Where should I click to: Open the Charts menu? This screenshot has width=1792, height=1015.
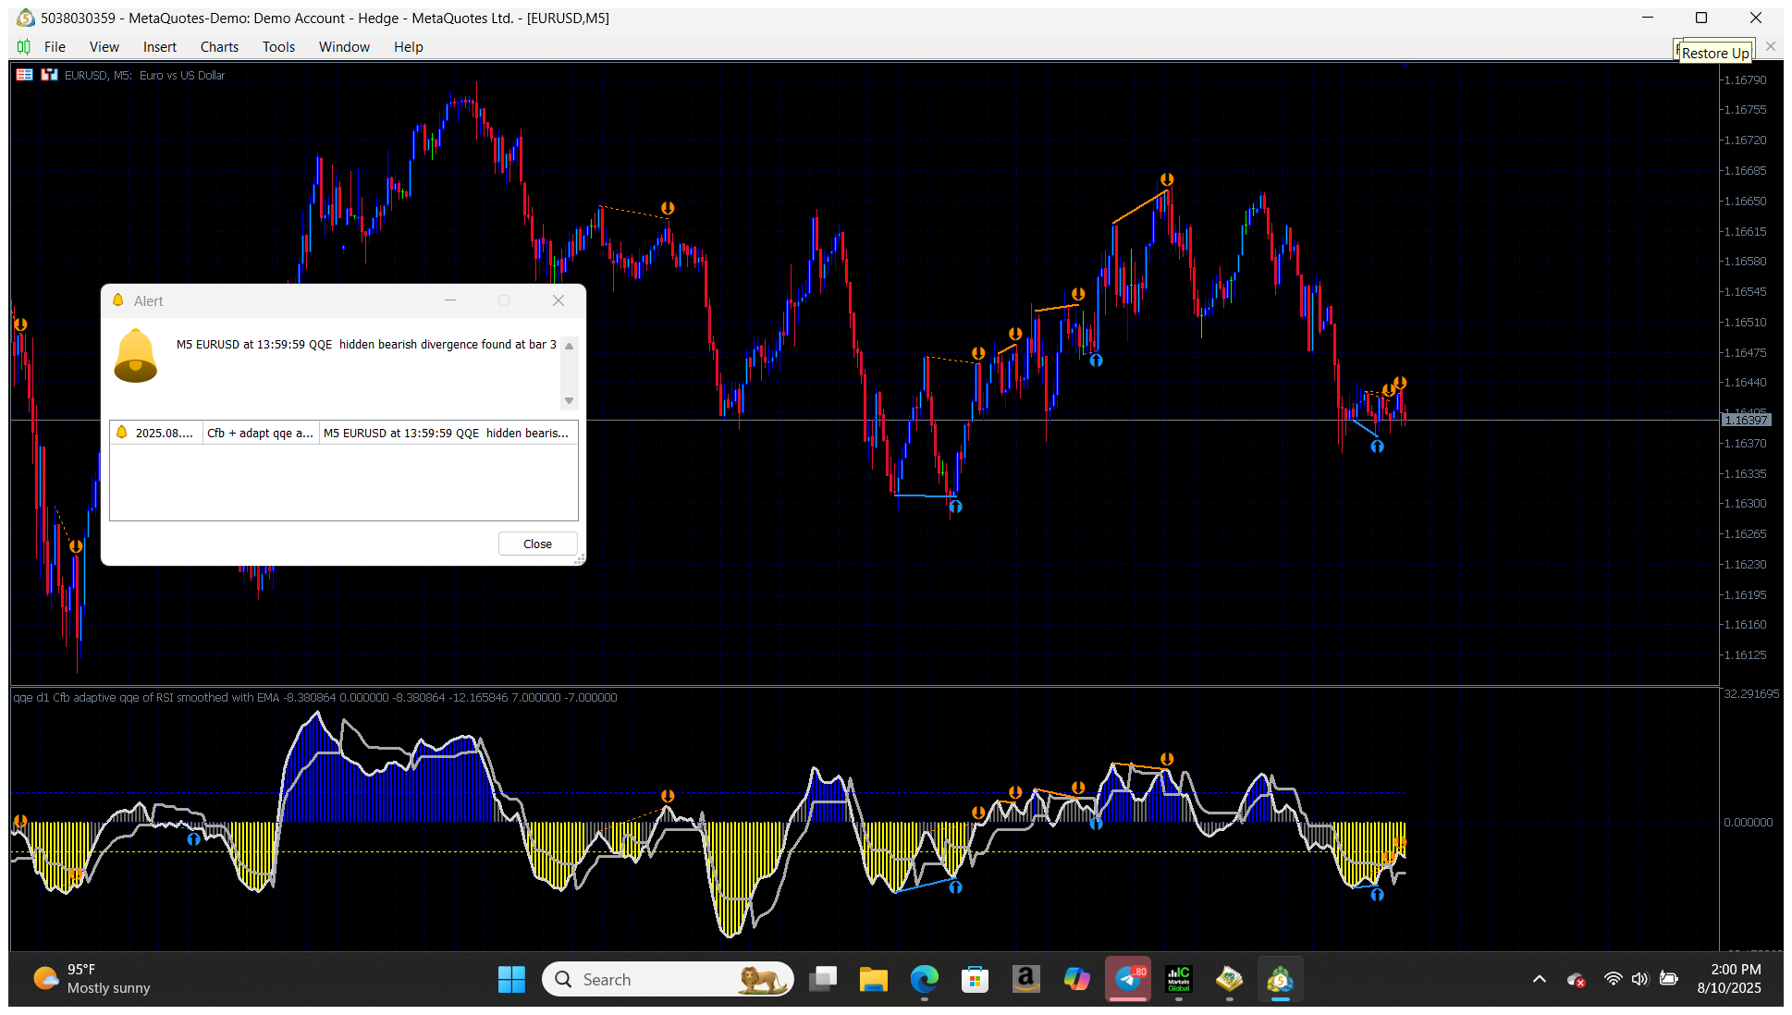(x=219, y=47)
